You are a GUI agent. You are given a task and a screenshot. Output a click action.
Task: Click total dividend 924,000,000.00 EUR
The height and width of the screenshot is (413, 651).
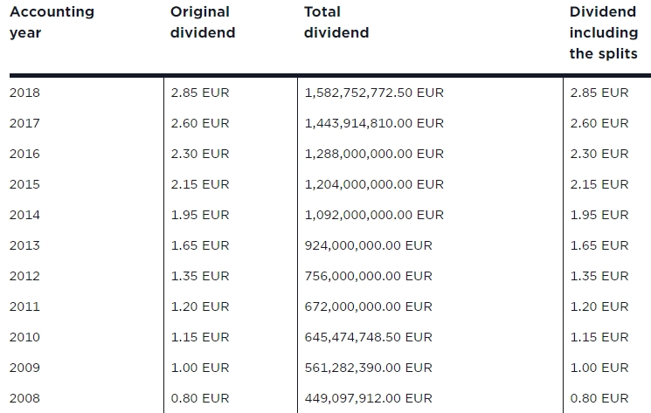click(x=368, y=245)
